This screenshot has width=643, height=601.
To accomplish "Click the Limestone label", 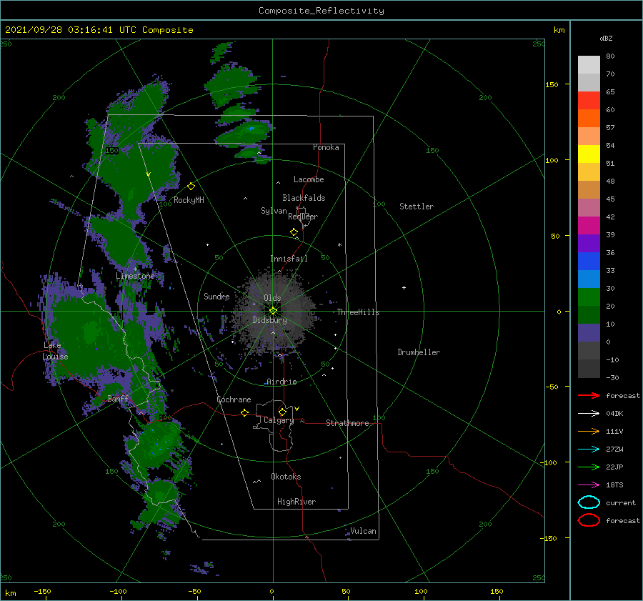I will click(x=135, y=276).
